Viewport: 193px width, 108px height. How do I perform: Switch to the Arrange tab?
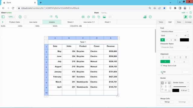(x=188, y=22)
